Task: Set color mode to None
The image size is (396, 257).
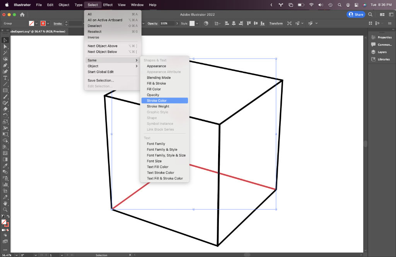Action: coord(8,230)
